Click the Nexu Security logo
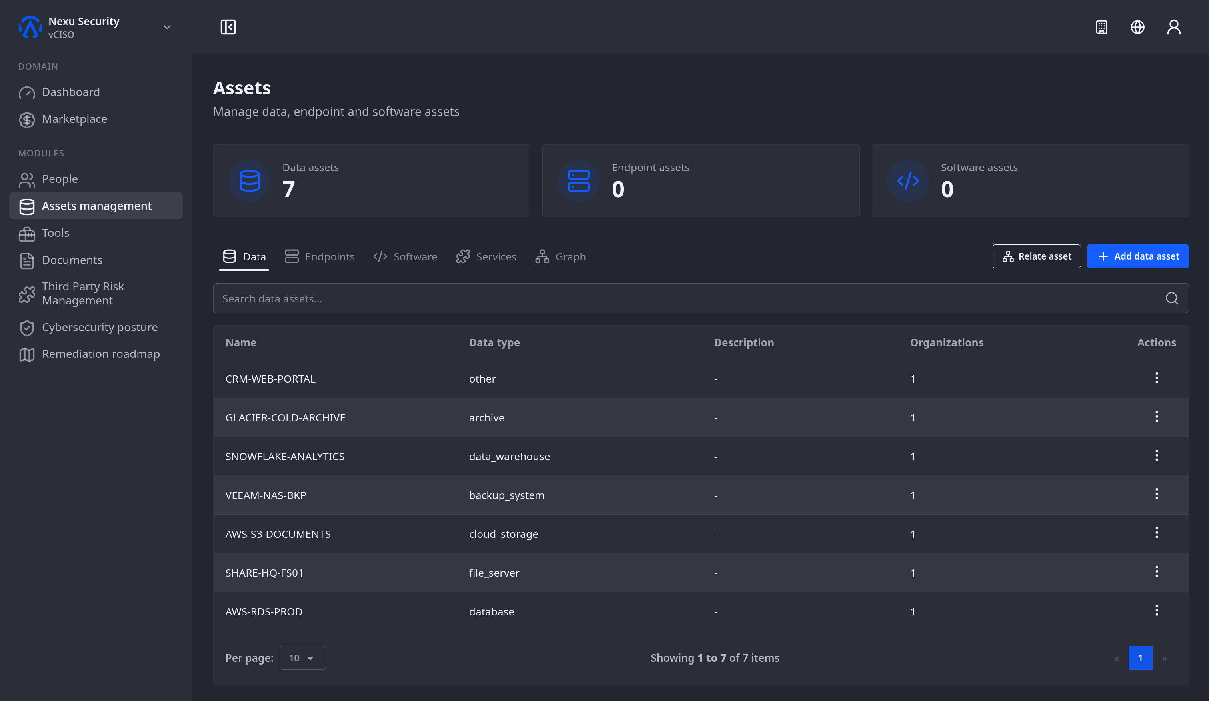Image resolution: width=1209 pixels, height=701 pixels. [x=30, y=27]
